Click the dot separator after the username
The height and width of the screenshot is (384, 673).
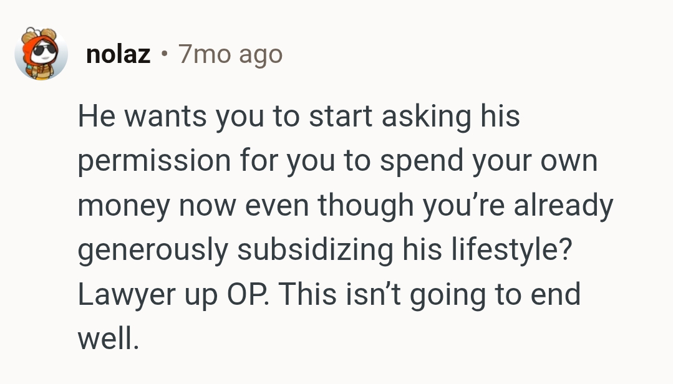pyautogui.click(x=164, y=55)
